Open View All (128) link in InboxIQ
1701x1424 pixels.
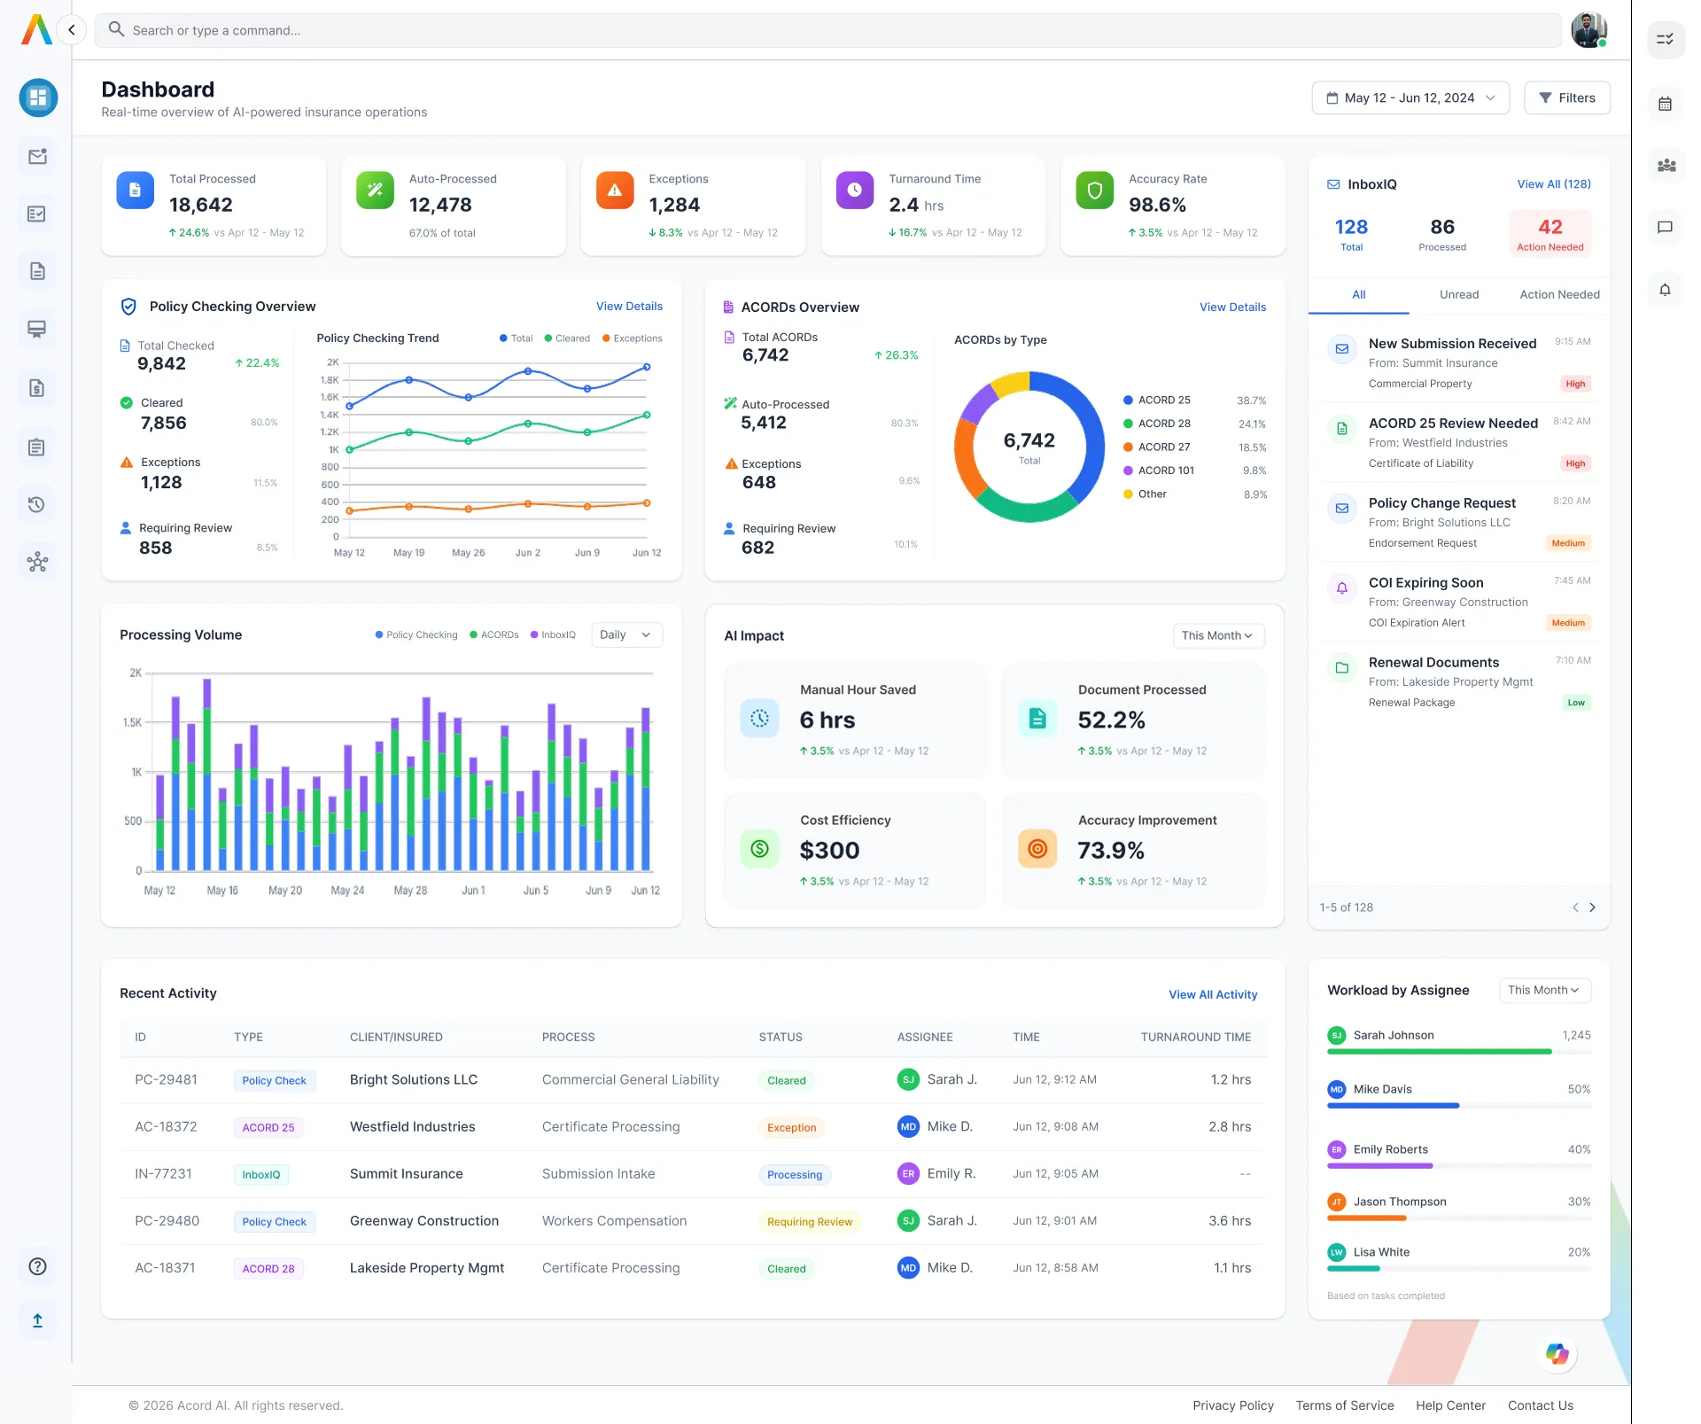[1554, 184]
